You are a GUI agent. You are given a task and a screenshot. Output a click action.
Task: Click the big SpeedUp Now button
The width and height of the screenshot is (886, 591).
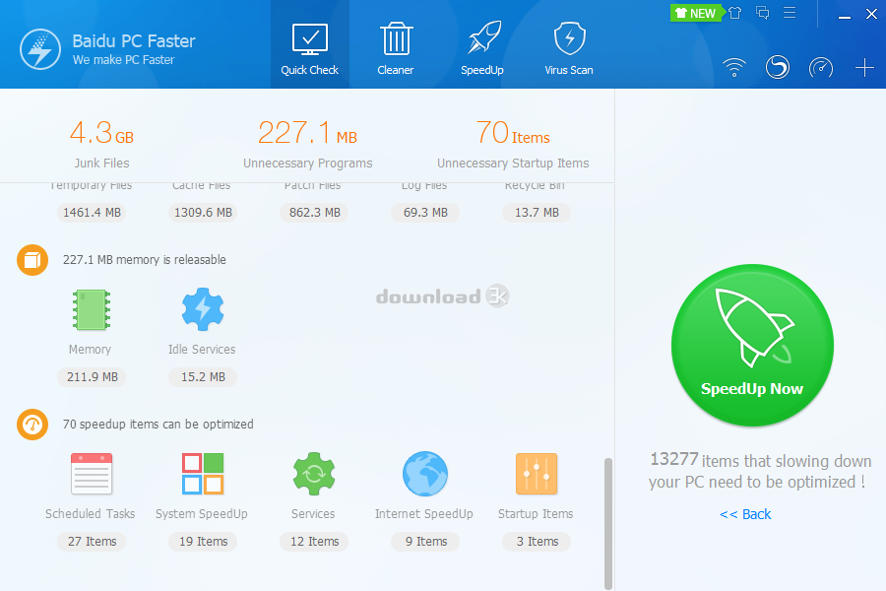[752, 345]
